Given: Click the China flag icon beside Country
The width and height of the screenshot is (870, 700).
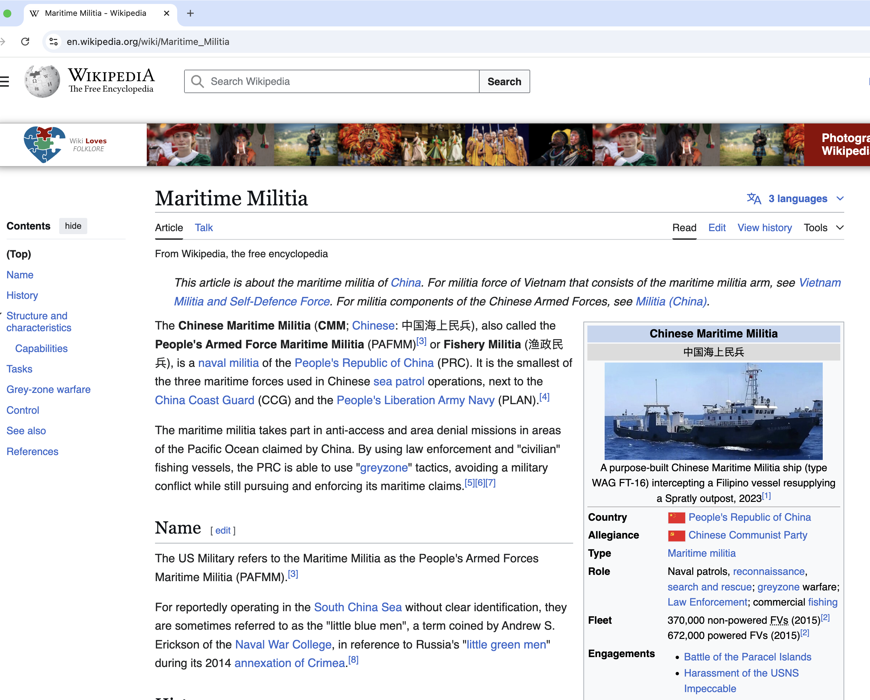Looking at the screenshot, I should [x=677, y=517].
